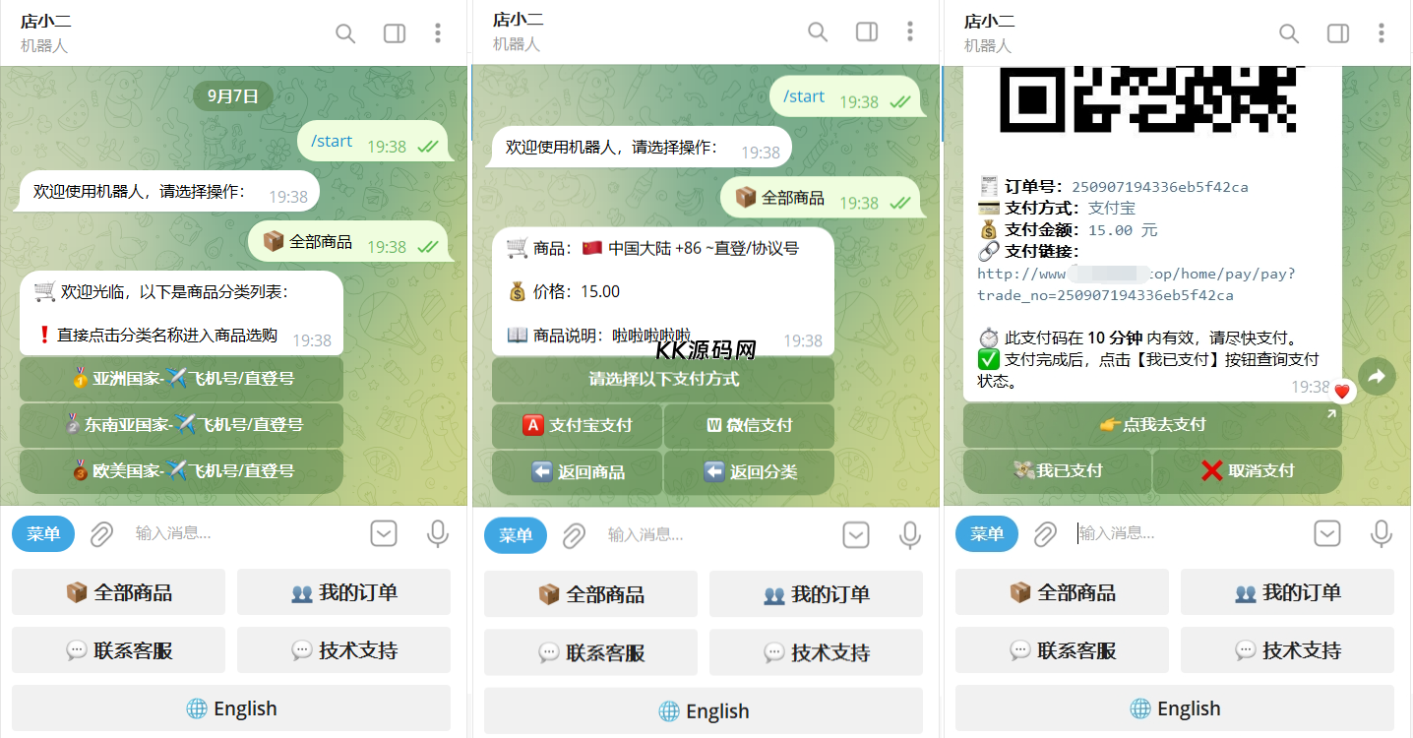Click the heart reaction on the payment message

pyautogui.click(x=1342, y=392)
